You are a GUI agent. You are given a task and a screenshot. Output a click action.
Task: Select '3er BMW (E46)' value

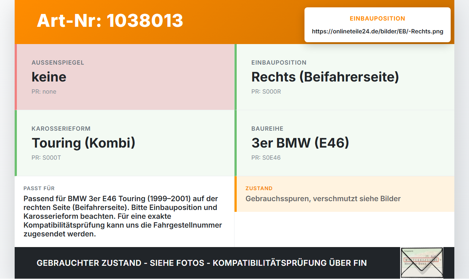(300, 143)
